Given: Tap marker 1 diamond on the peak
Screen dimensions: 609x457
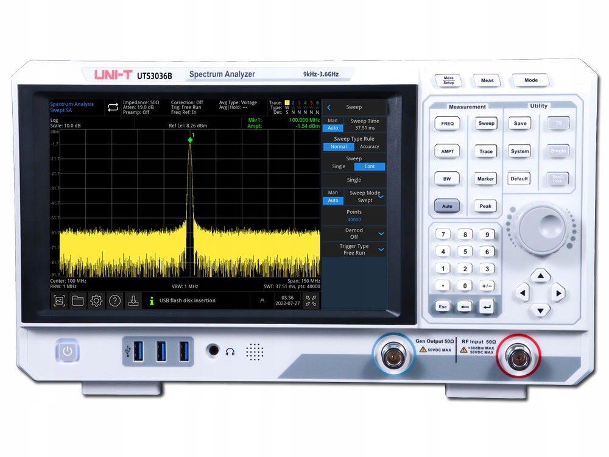Looking at the screenshot, I should (190, 140).
